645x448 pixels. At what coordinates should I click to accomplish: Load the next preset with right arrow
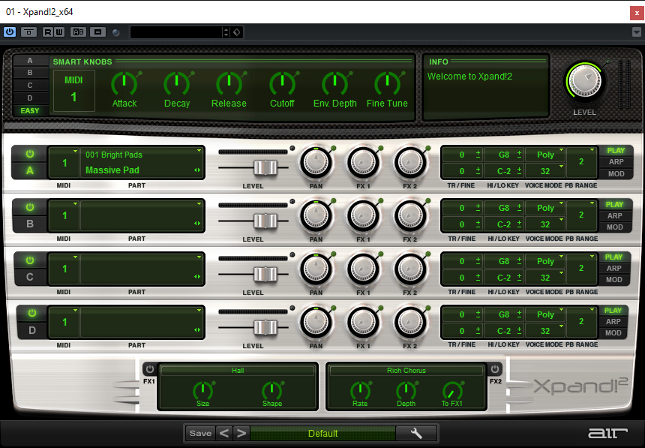241,433
